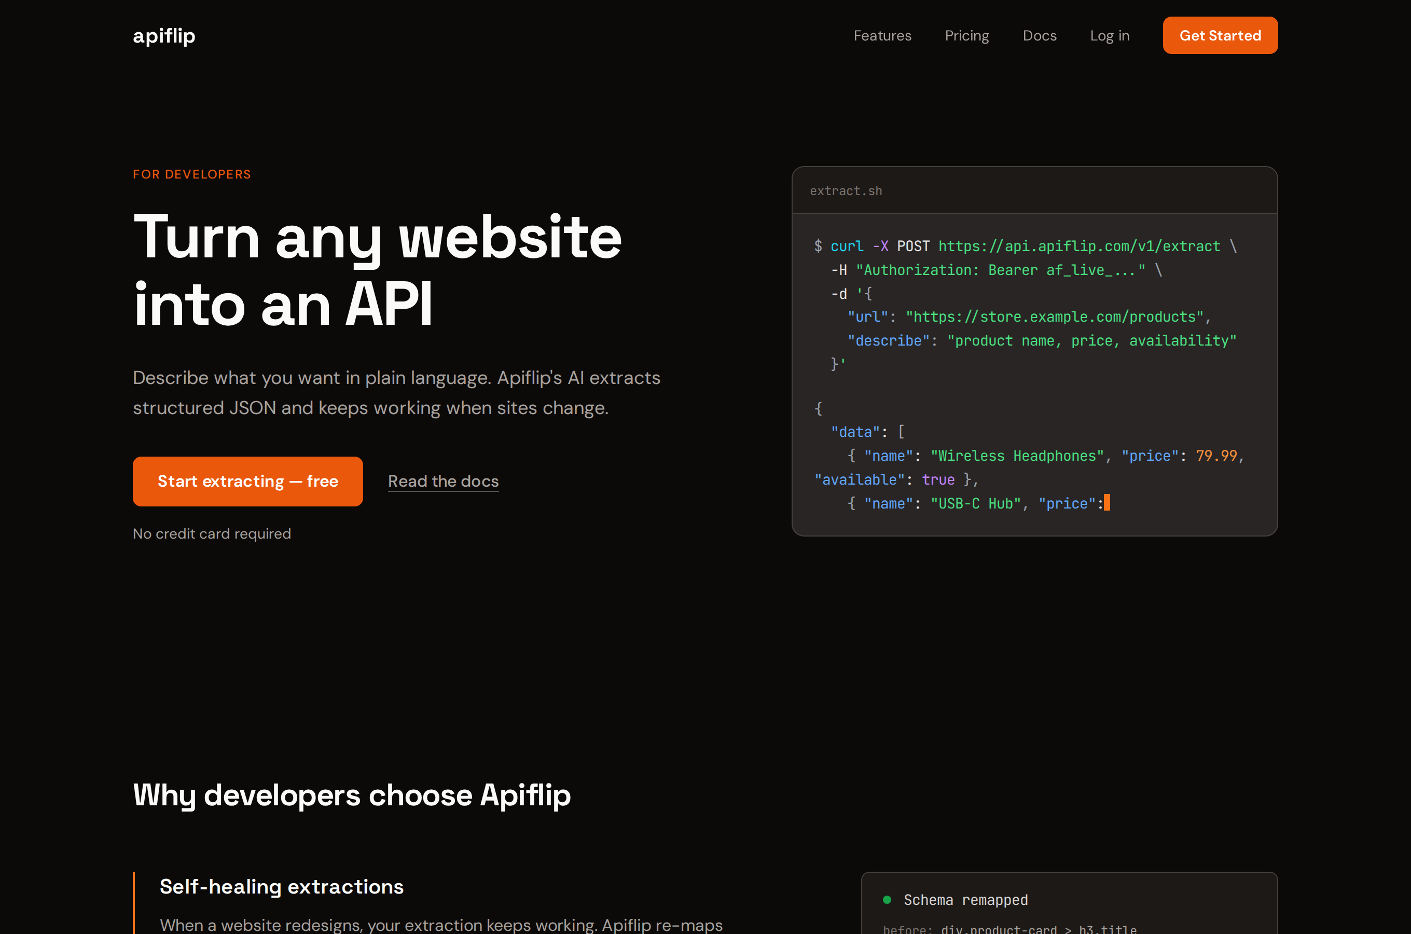Click the apiflip logo
This screenshot has height=934, width=1411.
click(164, 36)
